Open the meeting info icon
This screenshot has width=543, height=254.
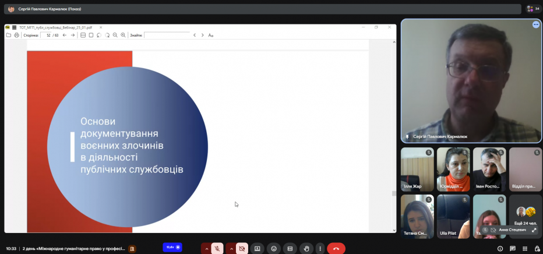point(500,248)
